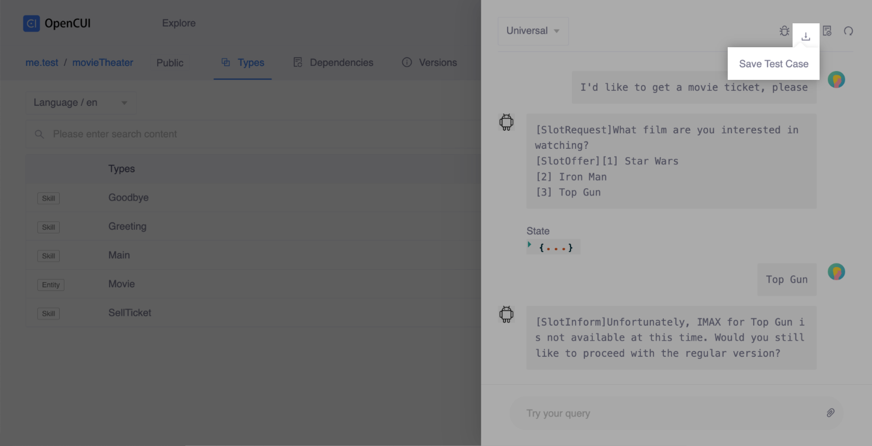Click the Versions info icon
The height and width of the screenshot is (446, 872).
coord(407,63)
